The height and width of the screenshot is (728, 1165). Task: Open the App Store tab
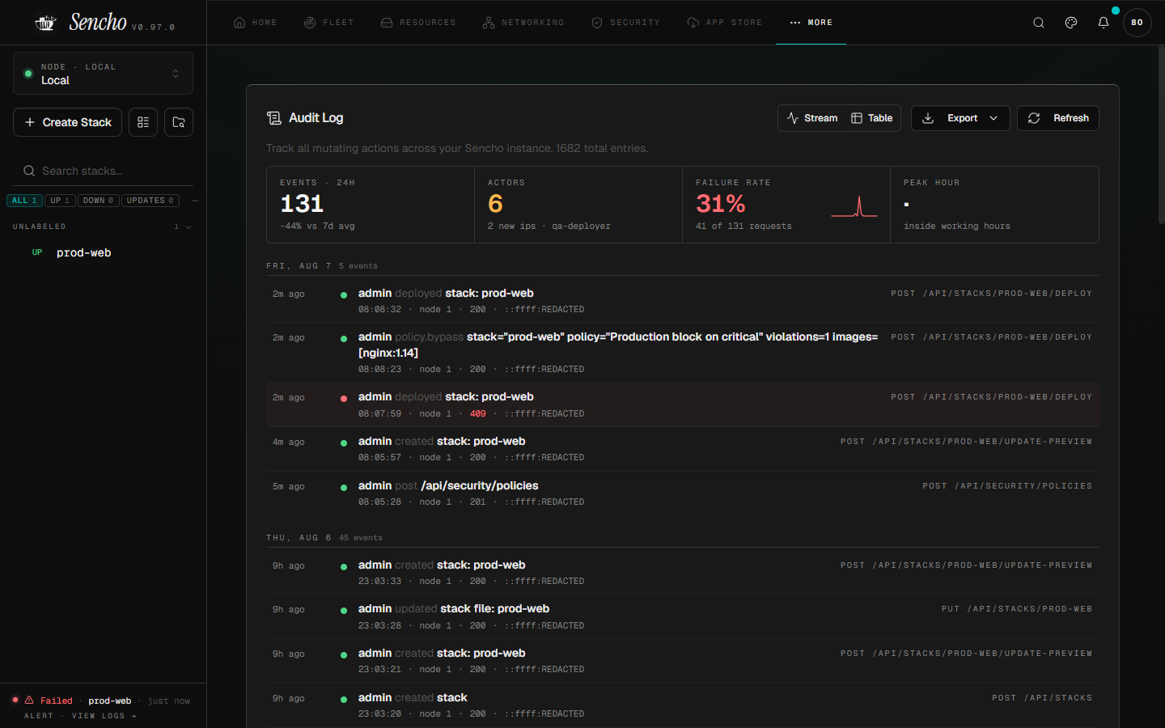[725, 23]
